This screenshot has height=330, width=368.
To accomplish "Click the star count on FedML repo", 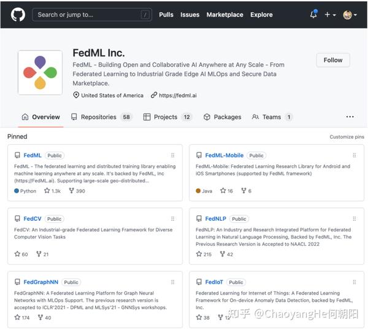I will (53, 191).
